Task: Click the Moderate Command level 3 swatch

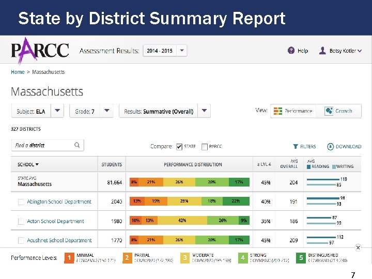Action: [x=185, y=258]
